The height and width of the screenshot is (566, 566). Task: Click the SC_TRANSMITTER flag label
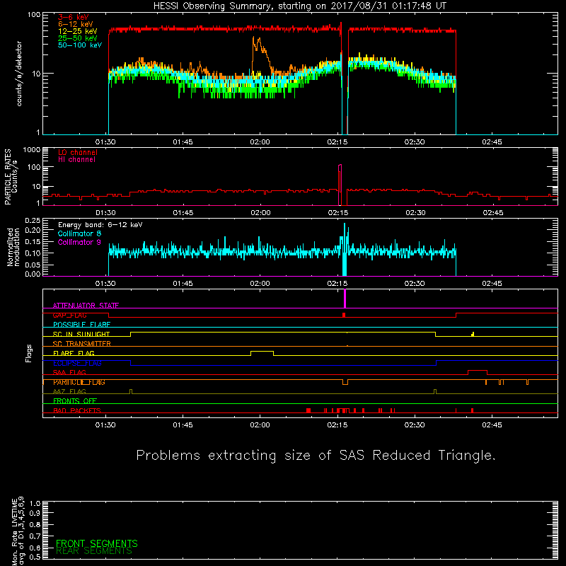(82, 344)
